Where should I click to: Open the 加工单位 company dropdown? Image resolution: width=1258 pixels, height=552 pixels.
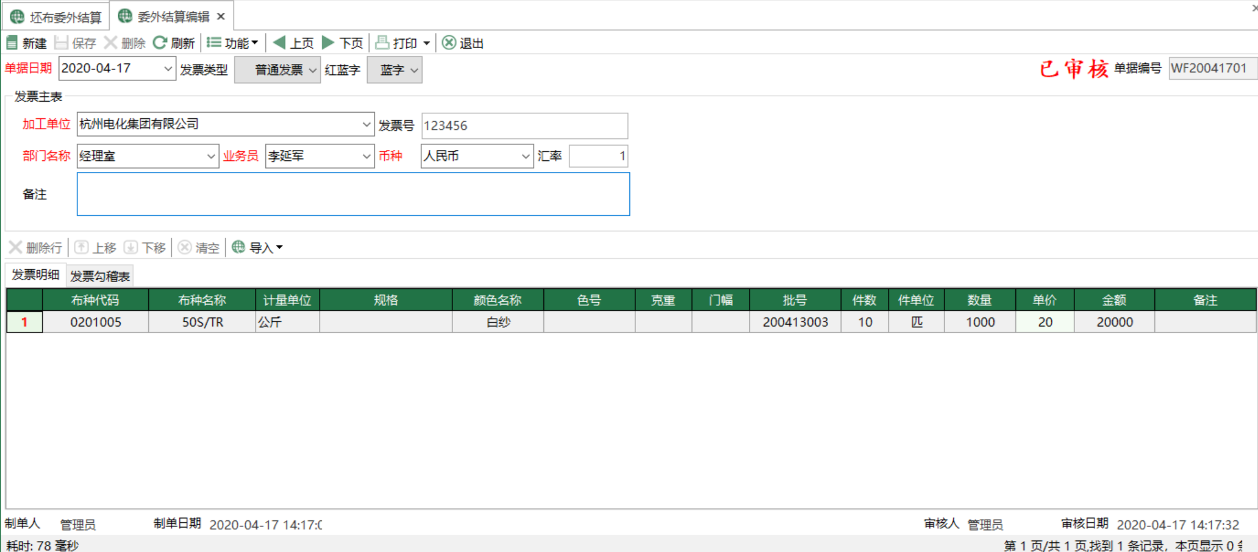366,124
